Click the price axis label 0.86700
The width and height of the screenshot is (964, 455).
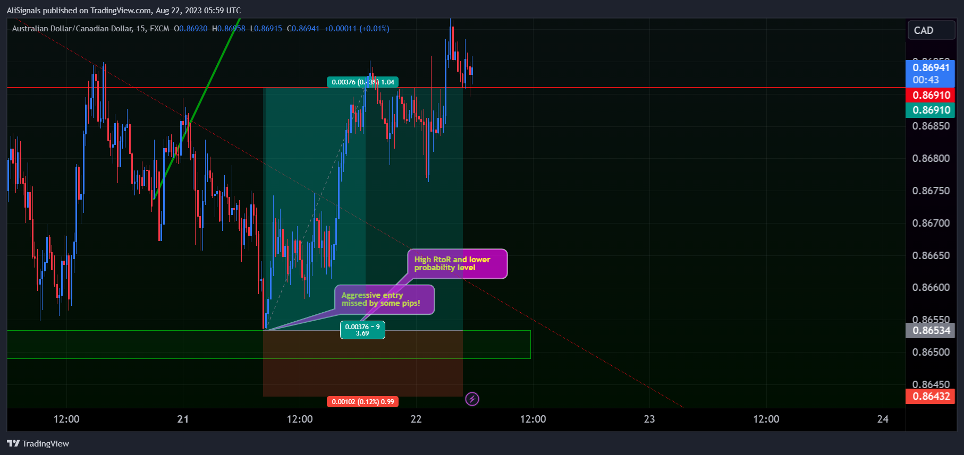[x=931, y=223]
